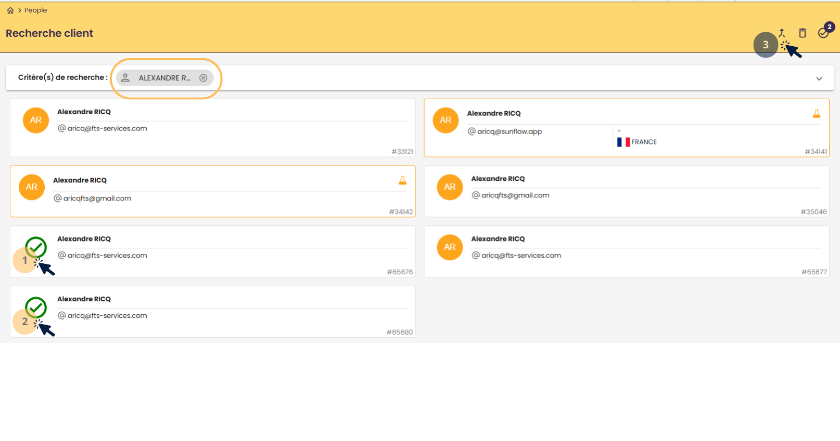Click client ID #35046
The width and height of the screenshot is (840, 441).
click(x=814, y=212)
